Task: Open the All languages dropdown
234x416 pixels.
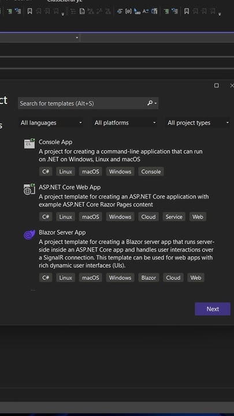Action: [51, 122]
